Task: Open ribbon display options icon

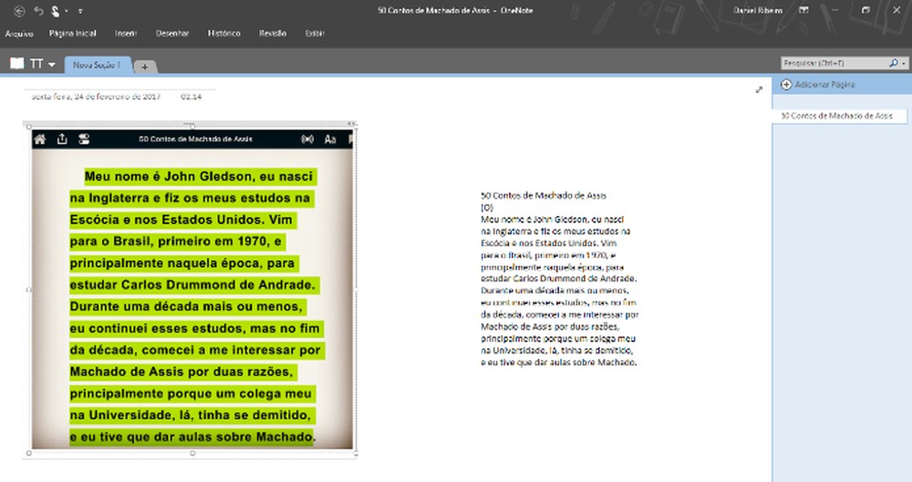Action: point(803,10)
